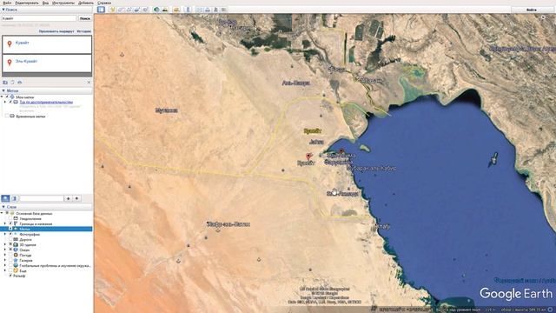Click the Add Path toolbar icon
The width and height of the screenshot is (556, 313).
coord(129,10)
